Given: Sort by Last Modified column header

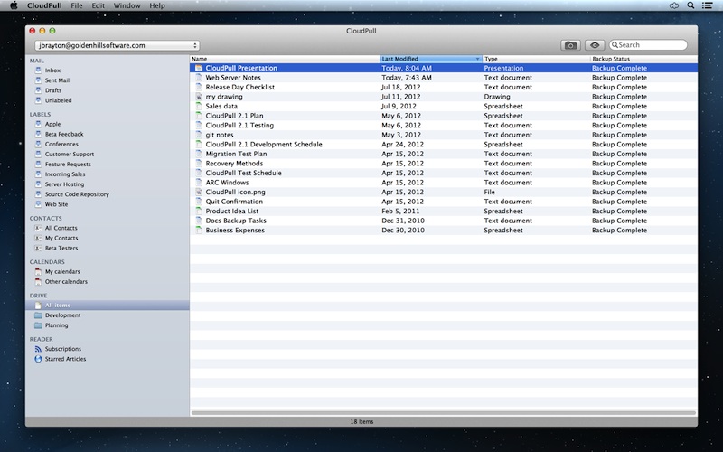Looking at the screenshot, I should (430, 59).
